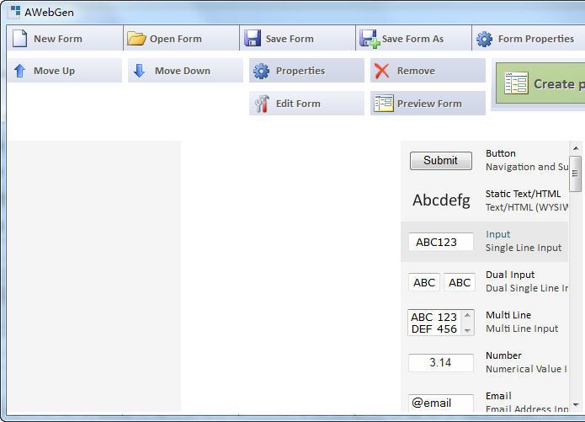Screen dimensions: 585x422
Task: Select the 3.14 number element thumbnail
Action: (x=440, y=363)
